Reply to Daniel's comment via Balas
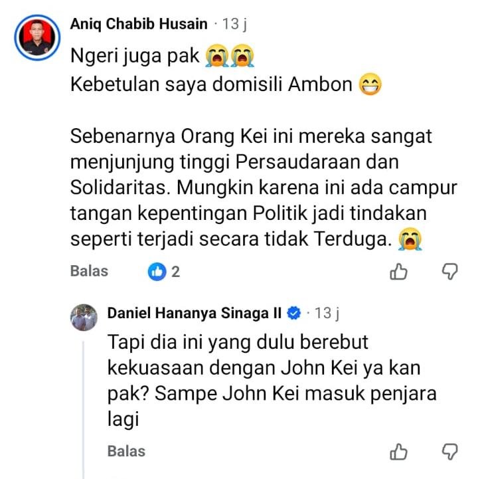The image size is (478, 479). [126, 451]
